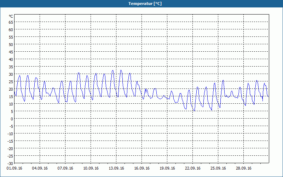The width and height of the screenshot is (283, 177).
Task: Click the 35 y-axis label
Action: point(11,67)
